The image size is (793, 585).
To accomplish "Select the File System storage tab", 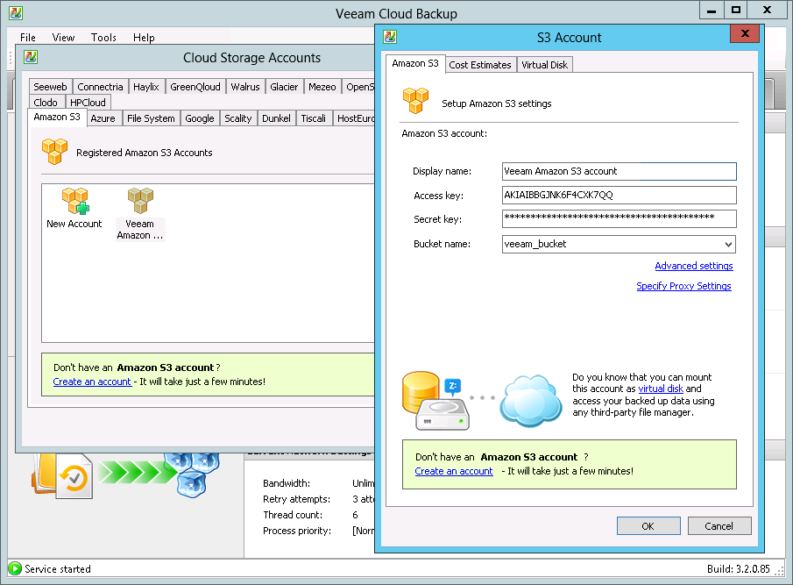I will coord(151,118).
